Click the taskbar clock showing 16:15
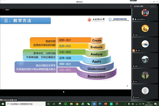 (150, 104)
